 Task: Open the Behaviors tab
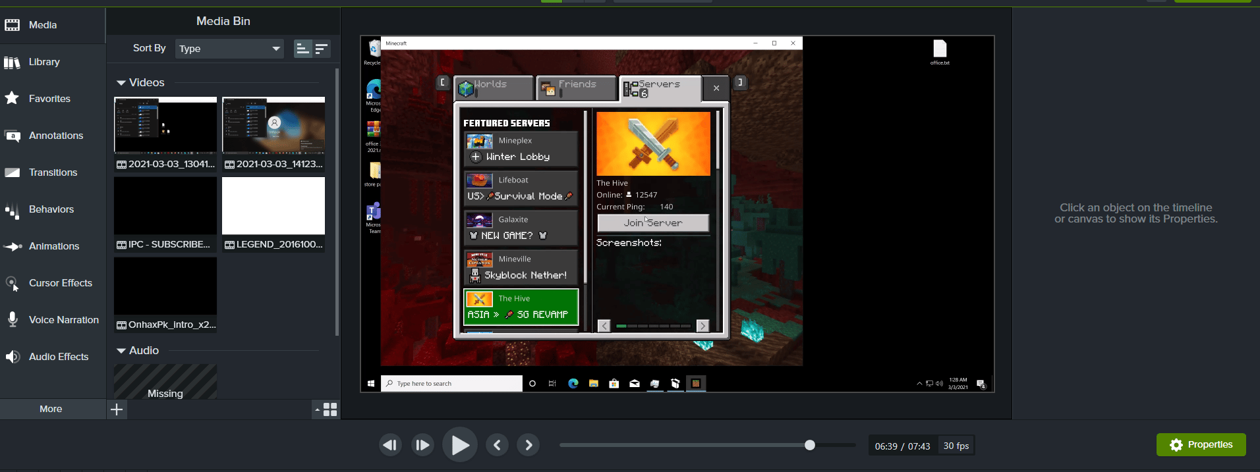(x=52, y=209)
